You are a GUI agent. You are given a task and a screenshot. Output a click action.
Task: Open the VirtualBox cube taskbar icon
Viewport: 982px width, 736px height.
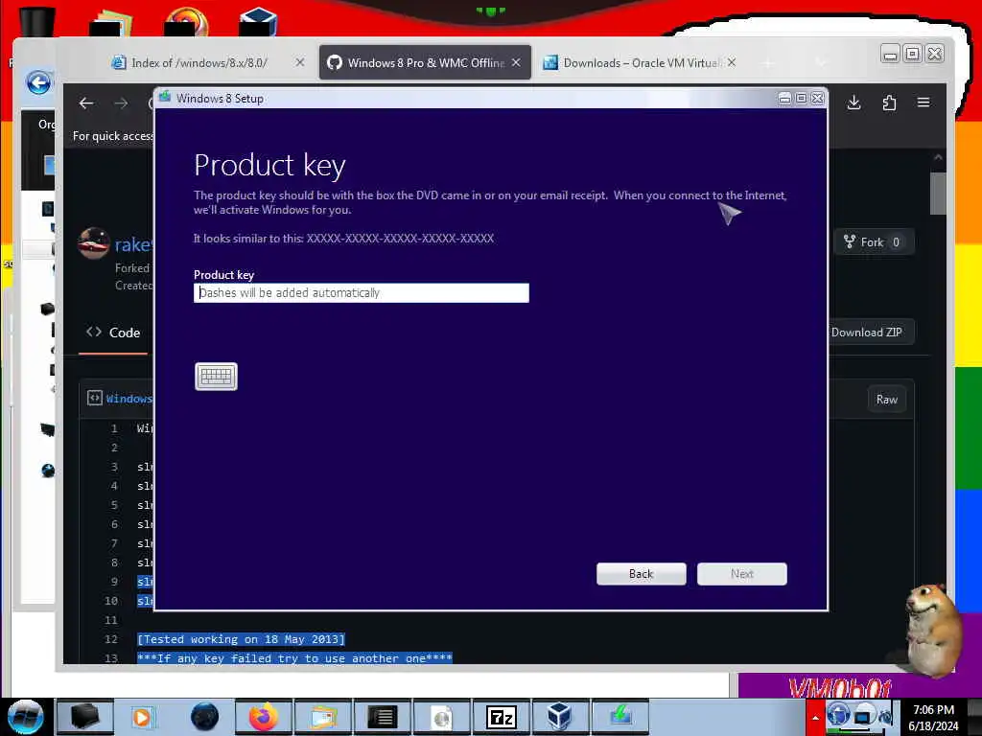(559, 717)
